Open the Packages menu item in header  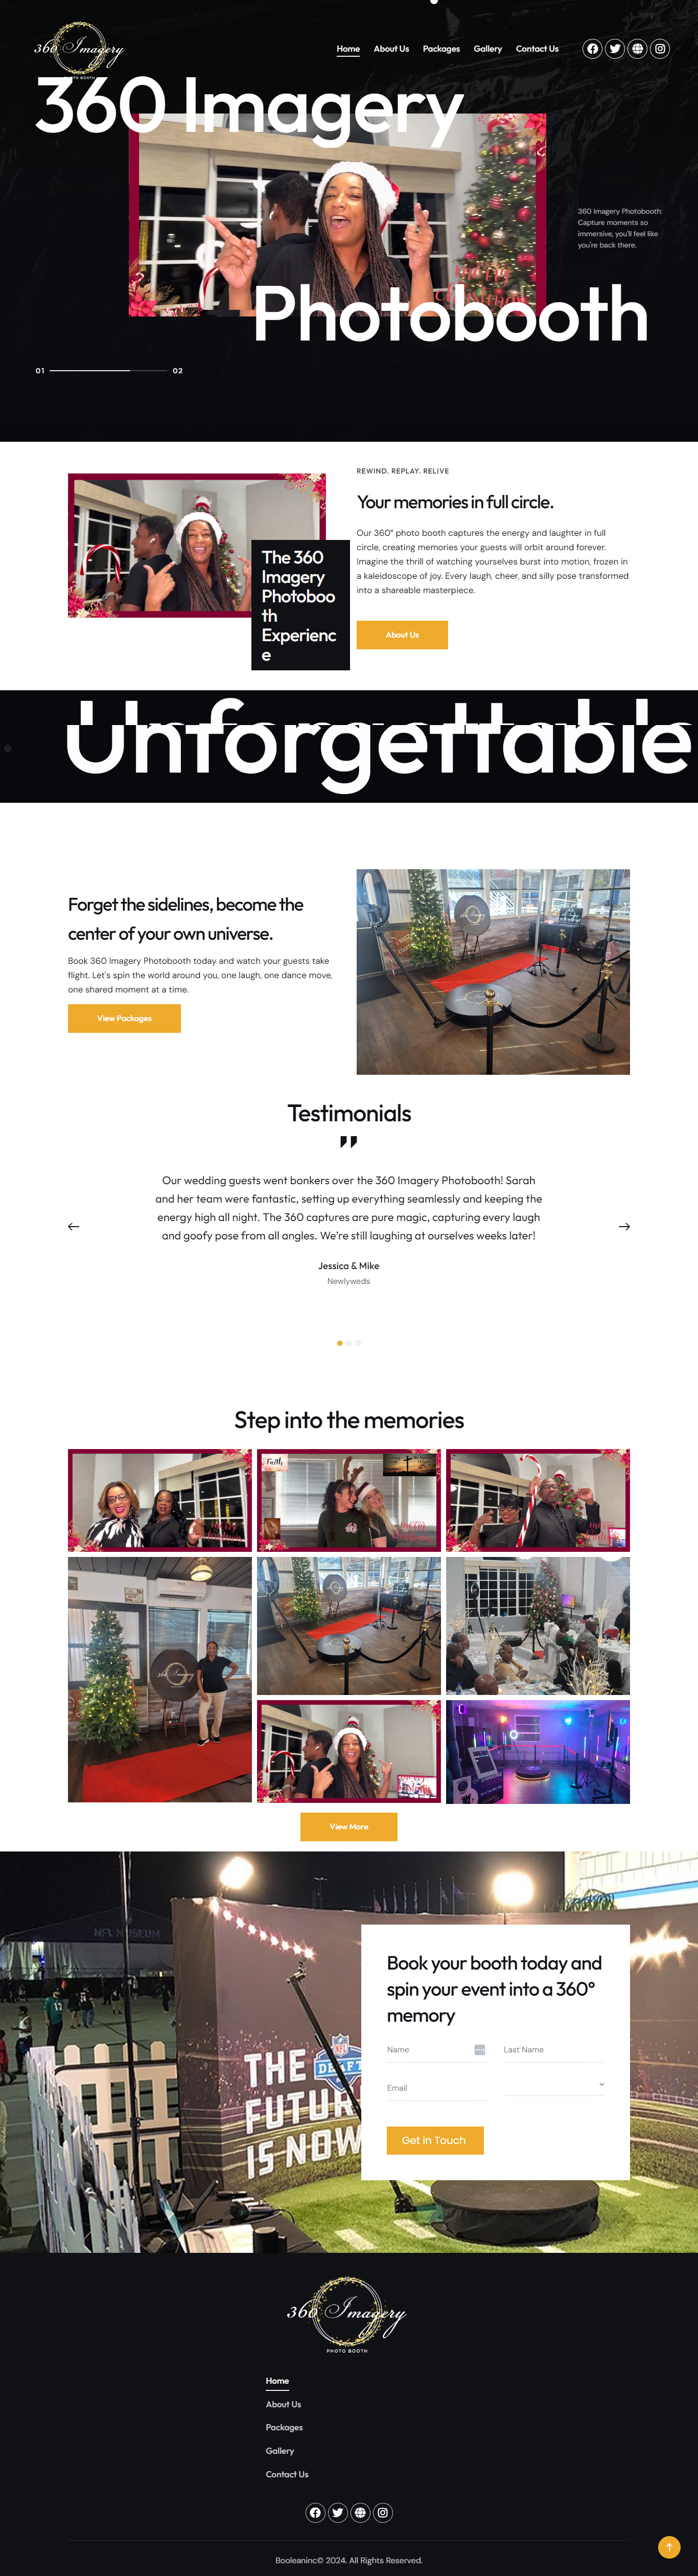[441, 48]
